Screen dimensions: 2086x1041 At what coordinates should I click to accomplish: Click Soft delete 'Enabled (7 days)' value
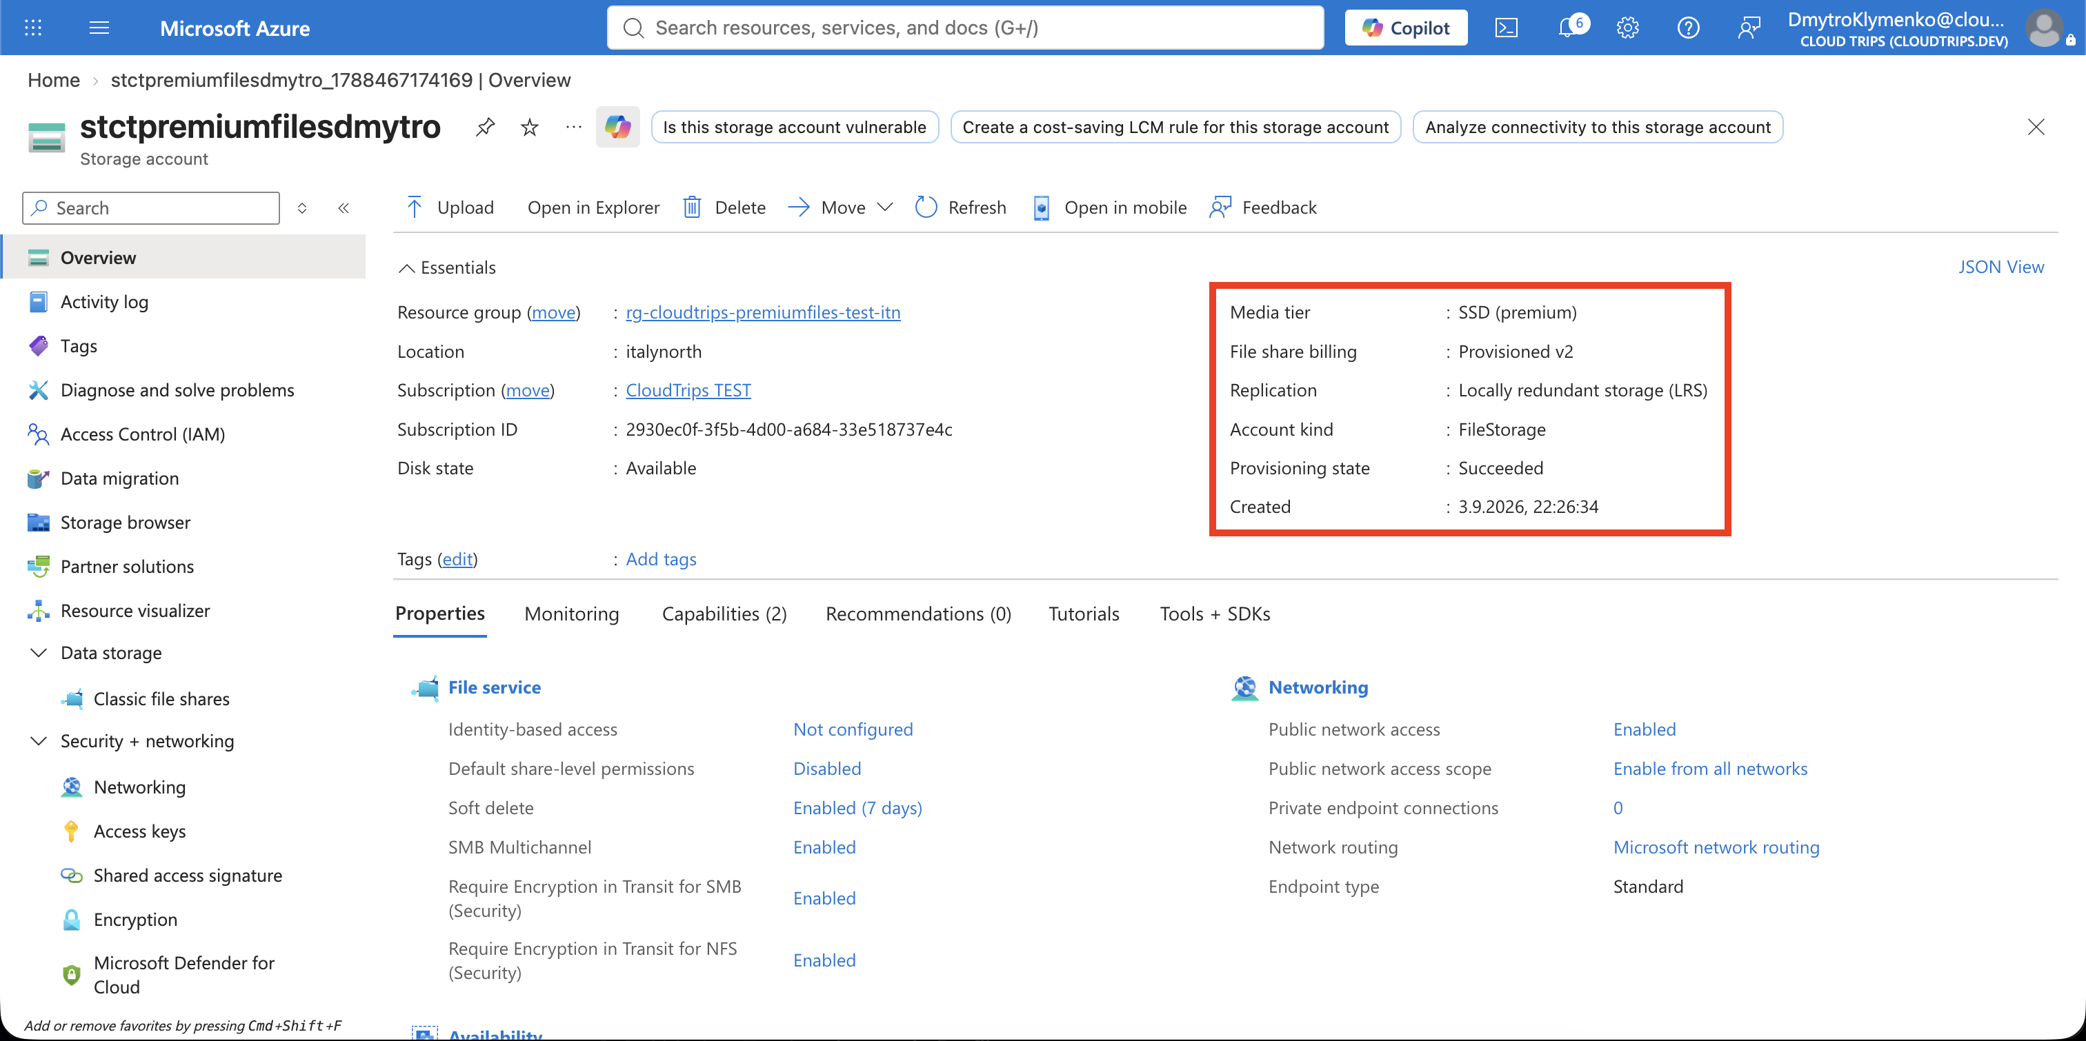(x=857, y=808)
